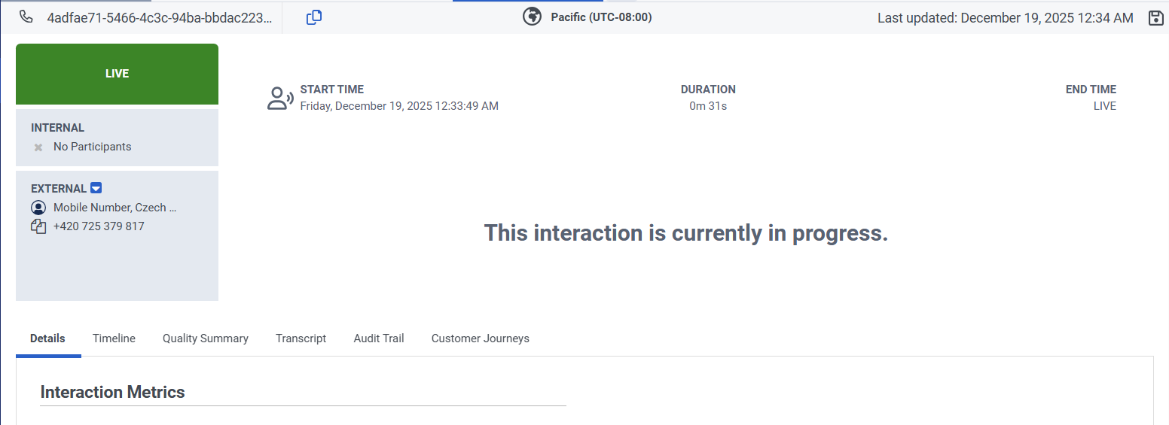Click the X icon beside No Participants
This screenshot has height=425, width=1169.
(38, 147)
